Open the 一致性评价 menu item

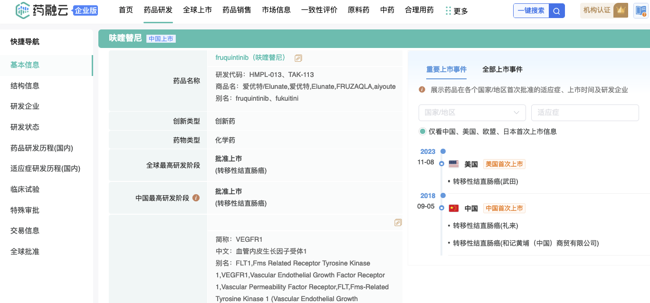[x=319, y=10]
